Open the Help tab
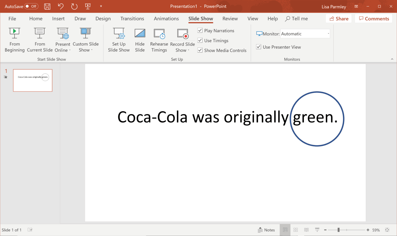The image size is (397, 236). (273, 18)
